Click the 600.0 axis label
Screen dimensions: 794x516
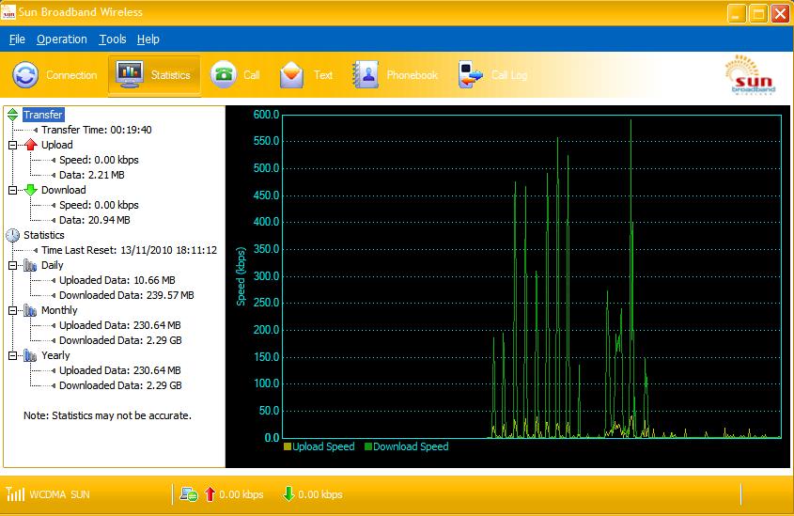tap(266, 115)
